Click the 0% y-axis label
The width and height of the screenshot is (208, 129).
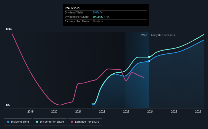(x=8, y=105)
